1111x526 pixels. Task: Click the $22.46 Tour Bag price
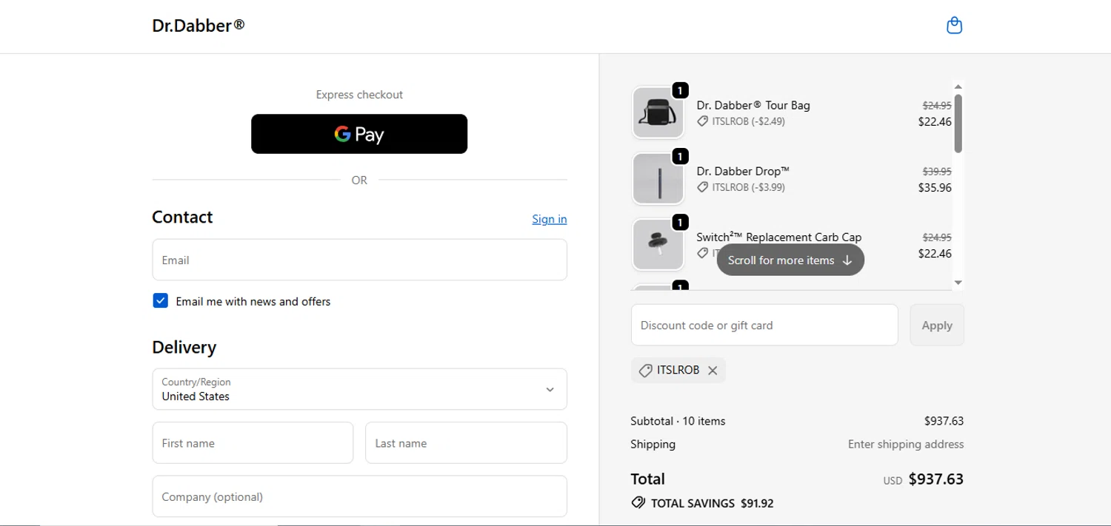[935, 121]
